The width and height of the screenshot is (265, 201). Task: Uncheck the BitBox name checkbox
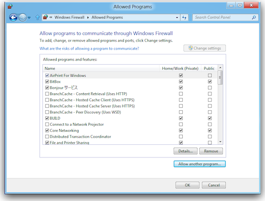point(47,81)
